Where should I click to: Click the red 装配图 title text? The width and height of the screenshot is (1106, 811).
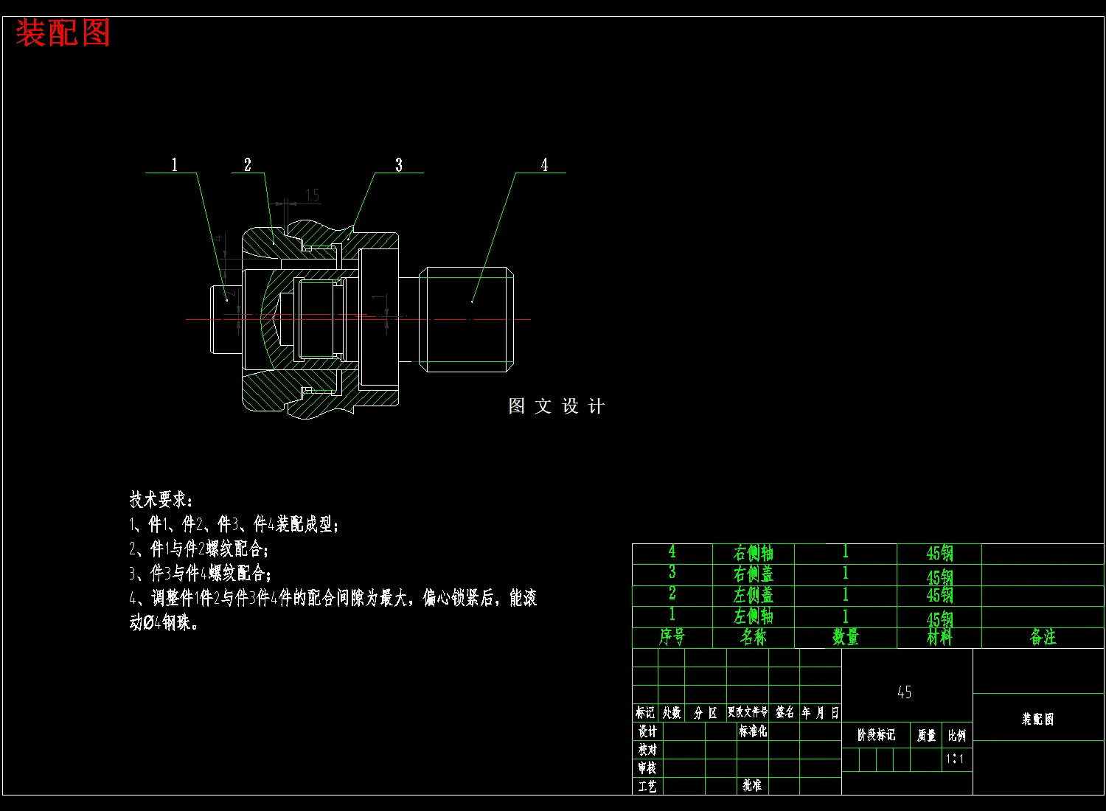click(x=63, y=31)
